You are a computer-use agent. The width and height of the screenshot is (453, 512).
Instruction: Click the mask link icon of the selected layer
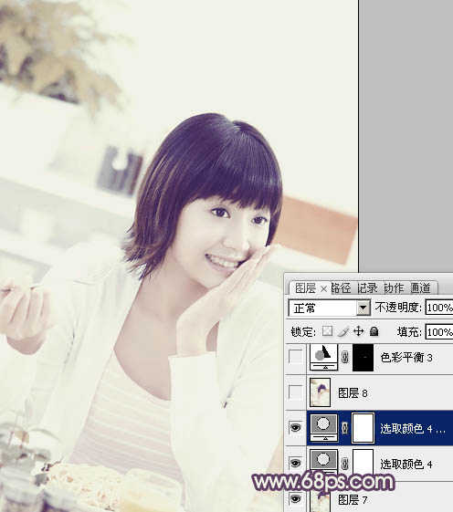click(345, 427)
